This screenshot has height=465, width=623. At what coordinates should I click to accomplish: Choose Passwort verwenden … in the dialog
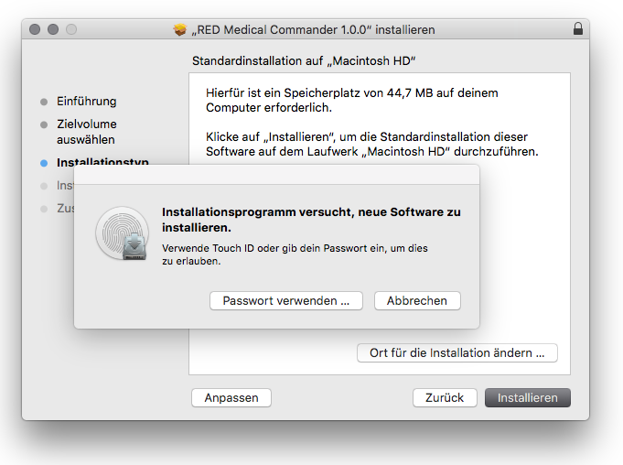point(286,300)
